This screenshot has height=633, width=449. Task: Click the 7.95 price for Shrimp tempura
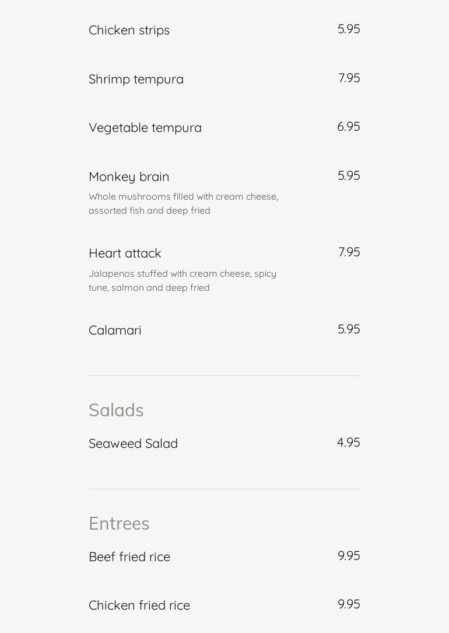[x=349, y=78]
